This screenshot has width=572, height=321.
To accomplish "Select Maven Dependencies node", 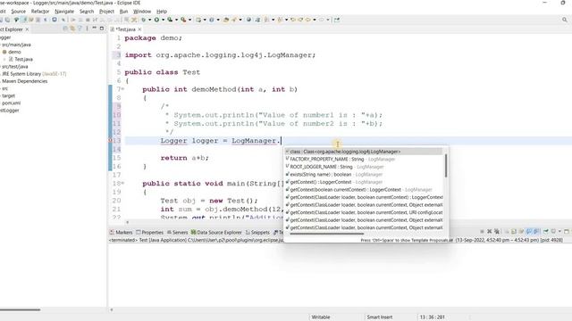I will (24, 81).
